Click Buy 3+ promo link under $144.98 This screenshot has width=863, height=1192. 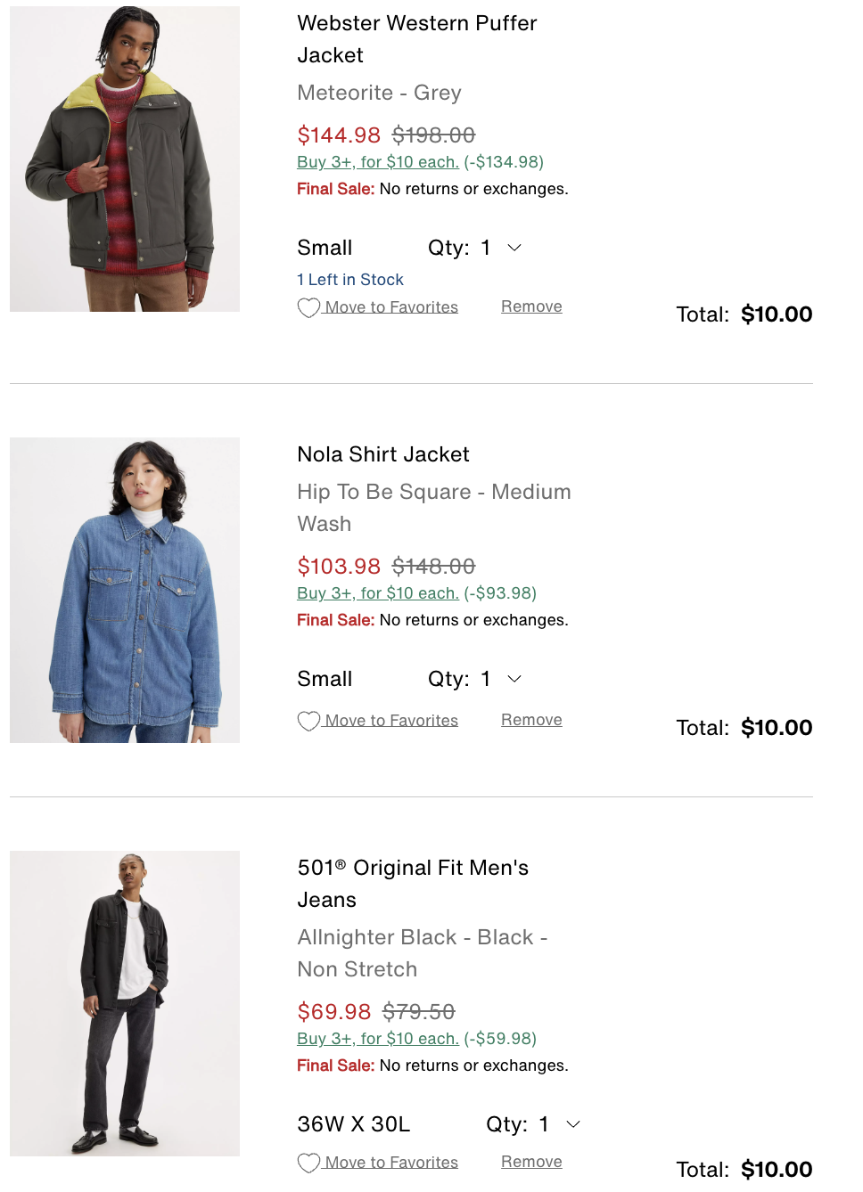378,162
